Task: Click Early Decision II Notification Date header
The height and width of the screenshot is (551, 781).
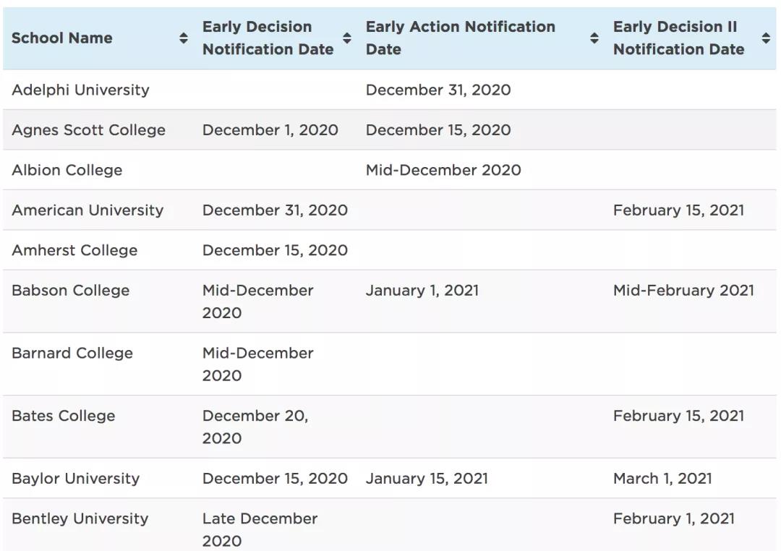Action: click(x=678, y=38)
